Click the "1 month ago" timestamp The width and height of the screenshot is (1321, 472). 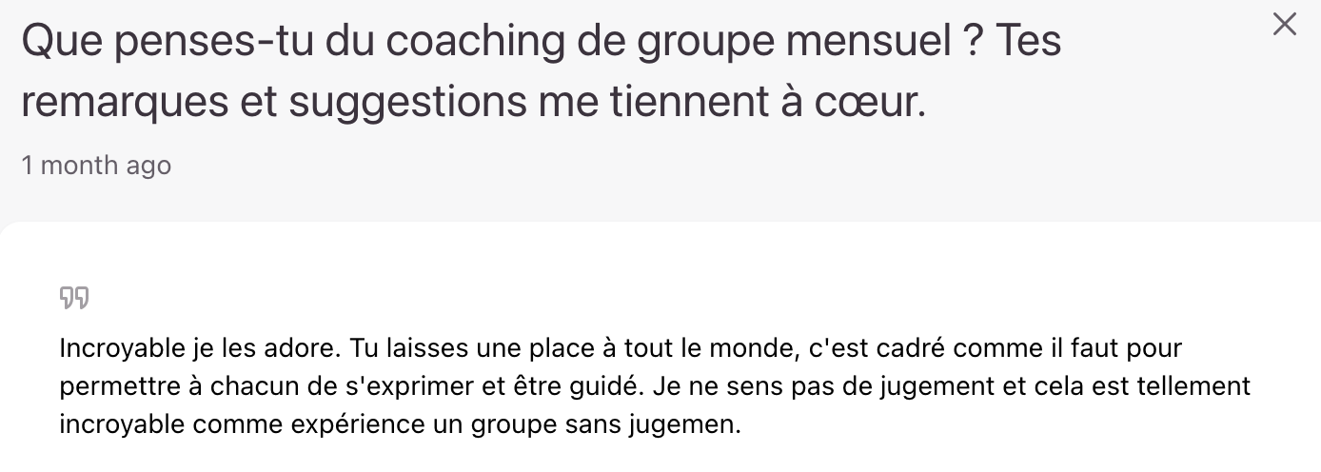coord(96,165)
